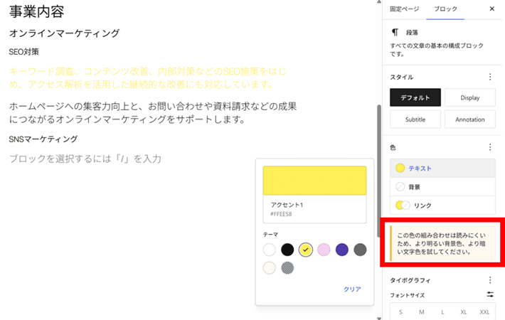Choose font size L

pos(442,311)
